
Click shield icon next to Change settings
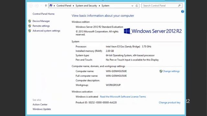point(161,71)
